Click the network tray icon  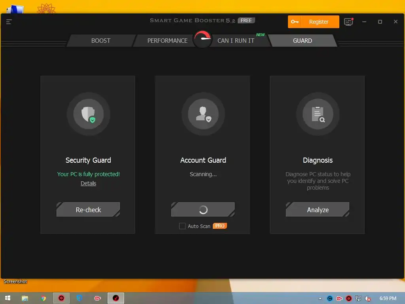tap(358, 298)
